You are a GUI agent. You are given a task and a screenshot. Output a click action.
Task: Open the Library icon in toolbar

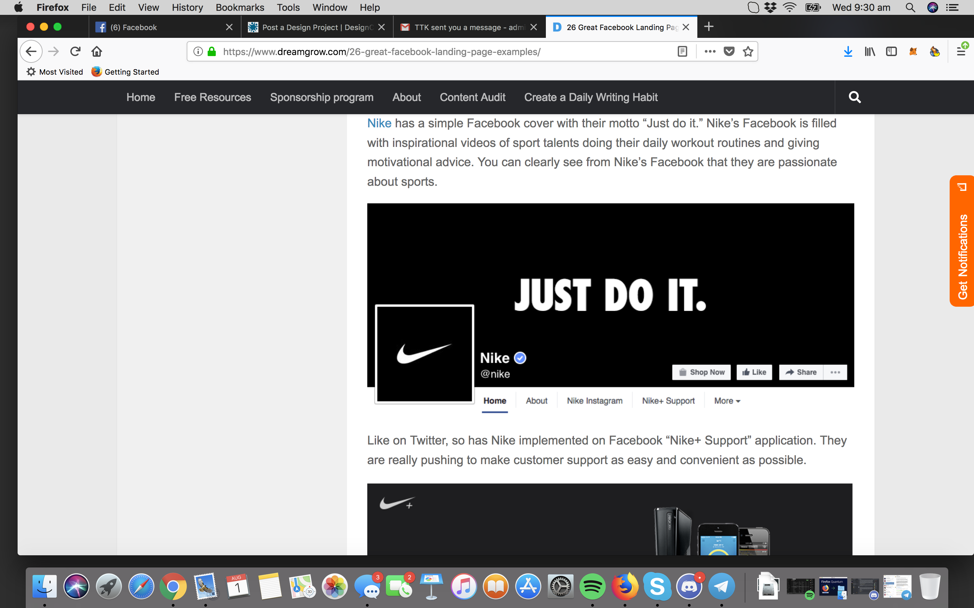[x=870, y=51]
